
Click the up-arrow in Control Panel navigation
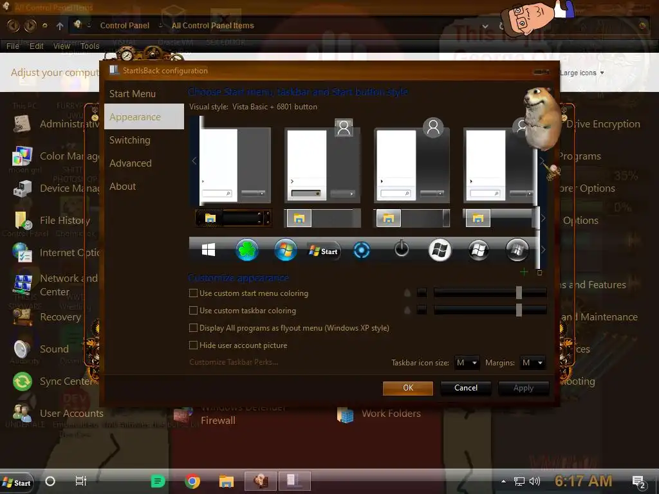point(60,26)
